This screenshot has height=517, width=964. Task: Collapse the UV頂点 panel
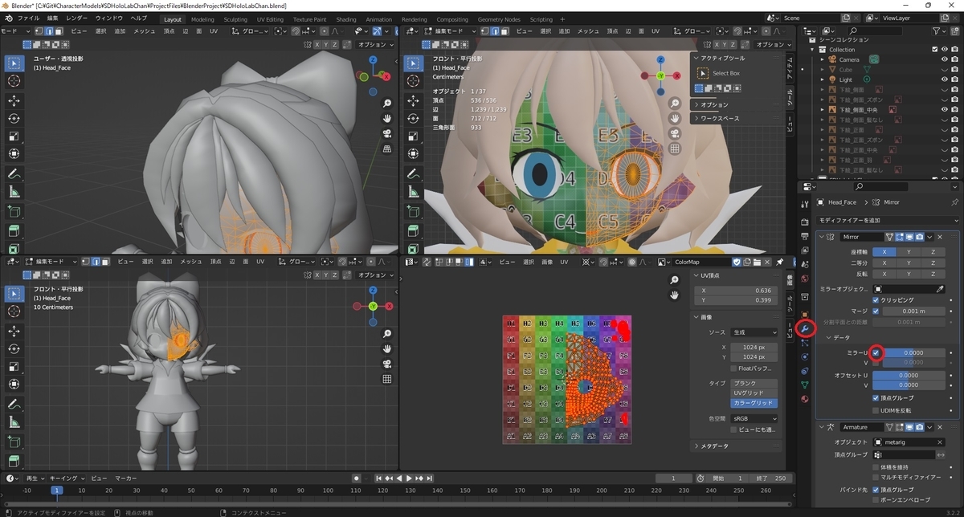[x=696, y=276]
